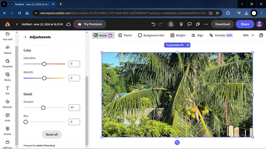The height and width of the screenshot is (149, 266).
Task: Click Try Premium button
Action: pos(90,24)
